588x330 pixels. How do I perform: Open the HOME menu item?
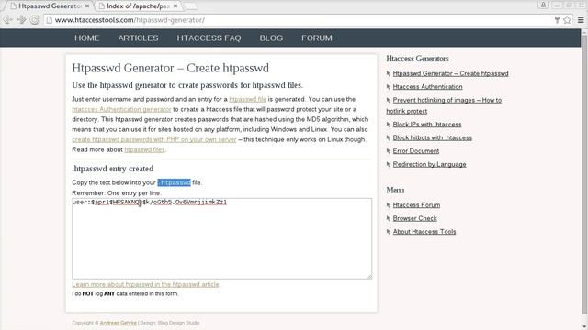[x=87, y=38]
